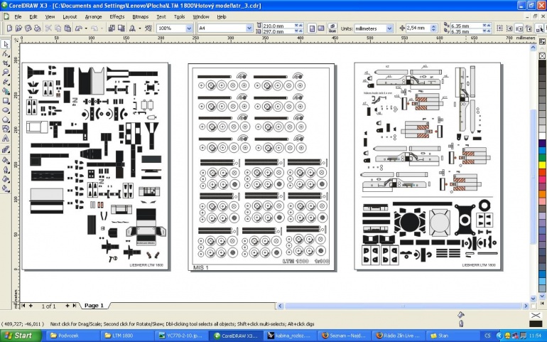Increase nudge offset with up spinner

[433, 26]
